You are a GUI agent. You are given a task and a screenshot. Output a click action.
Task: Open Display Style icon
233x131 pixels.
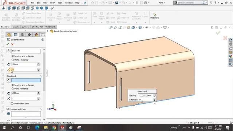point(140,28)
